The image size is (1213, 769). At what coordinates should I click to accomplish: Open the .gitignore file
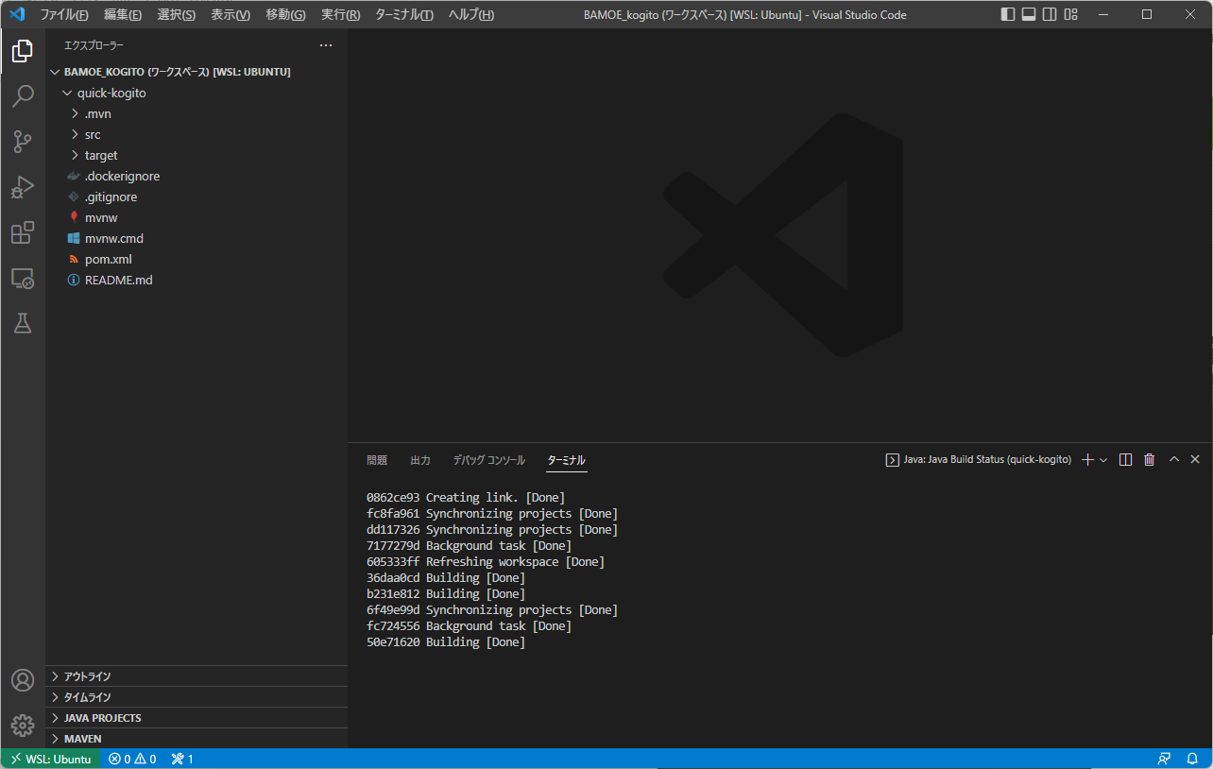click(196, 197)
